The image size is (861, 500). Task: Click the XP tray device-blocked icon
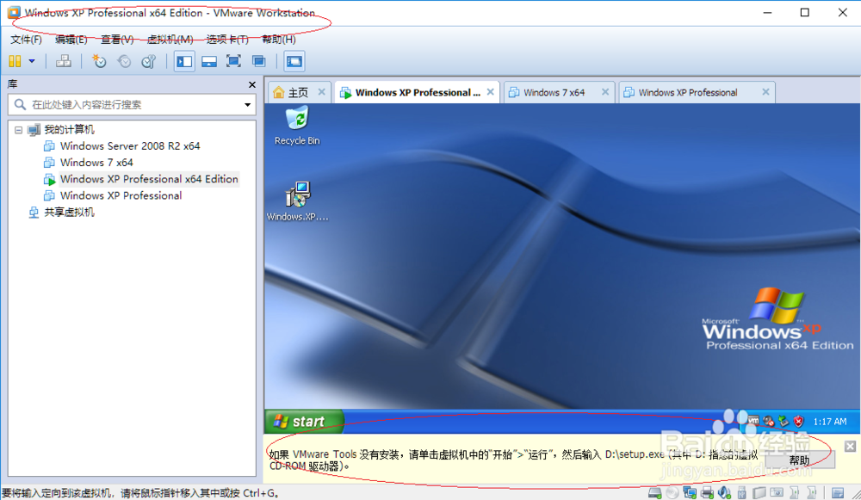tap(769, 421)
